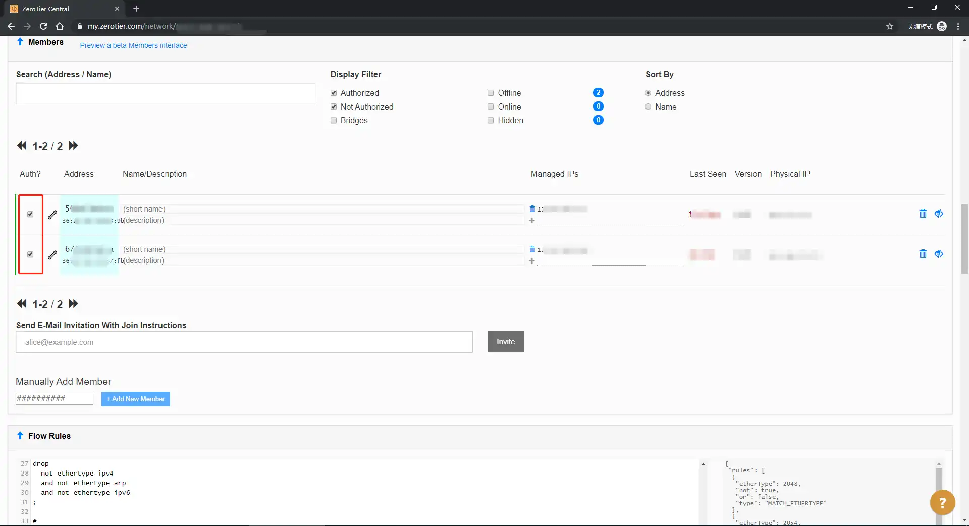The height and width of the screenshot is (526, 969).
Task: Enable the Online display filter
Action: tap(491, 107)
